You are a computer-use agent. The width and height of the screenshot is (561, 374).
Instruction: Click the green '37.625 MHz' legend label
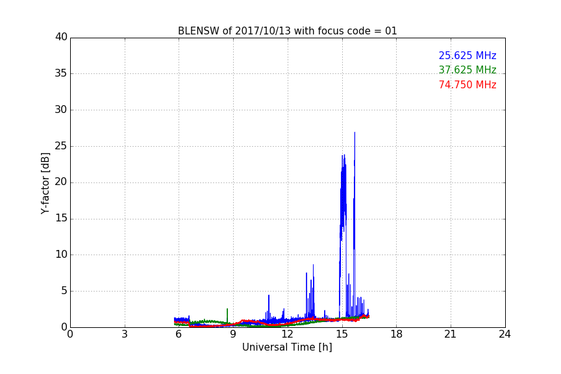(x=467, y=69)
